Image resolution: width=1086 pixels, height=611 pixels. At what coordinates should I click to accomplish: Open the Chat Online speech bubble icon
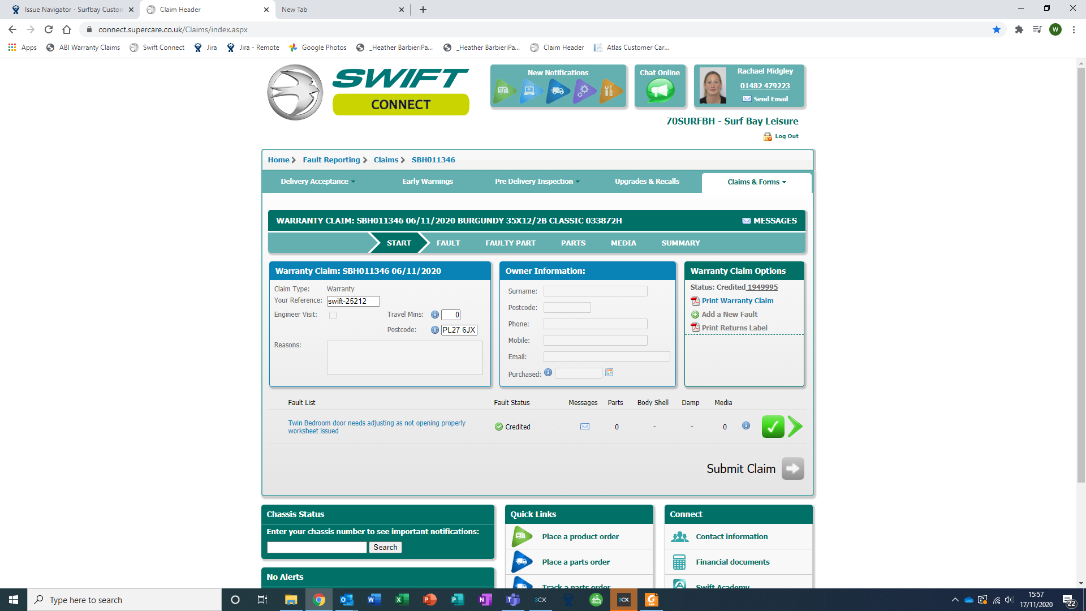[660, 91]
